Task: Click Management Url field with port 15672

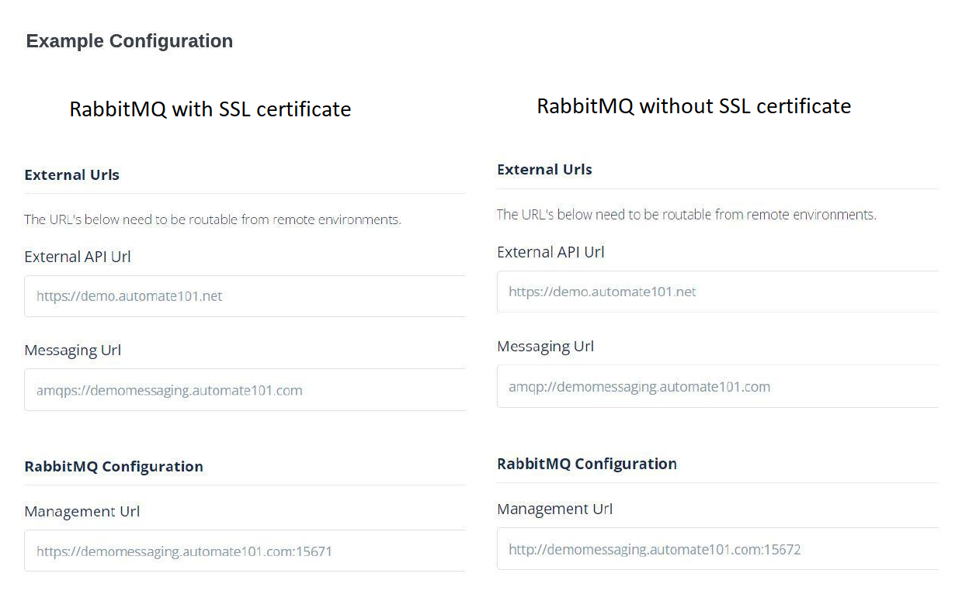Action: 717,549
